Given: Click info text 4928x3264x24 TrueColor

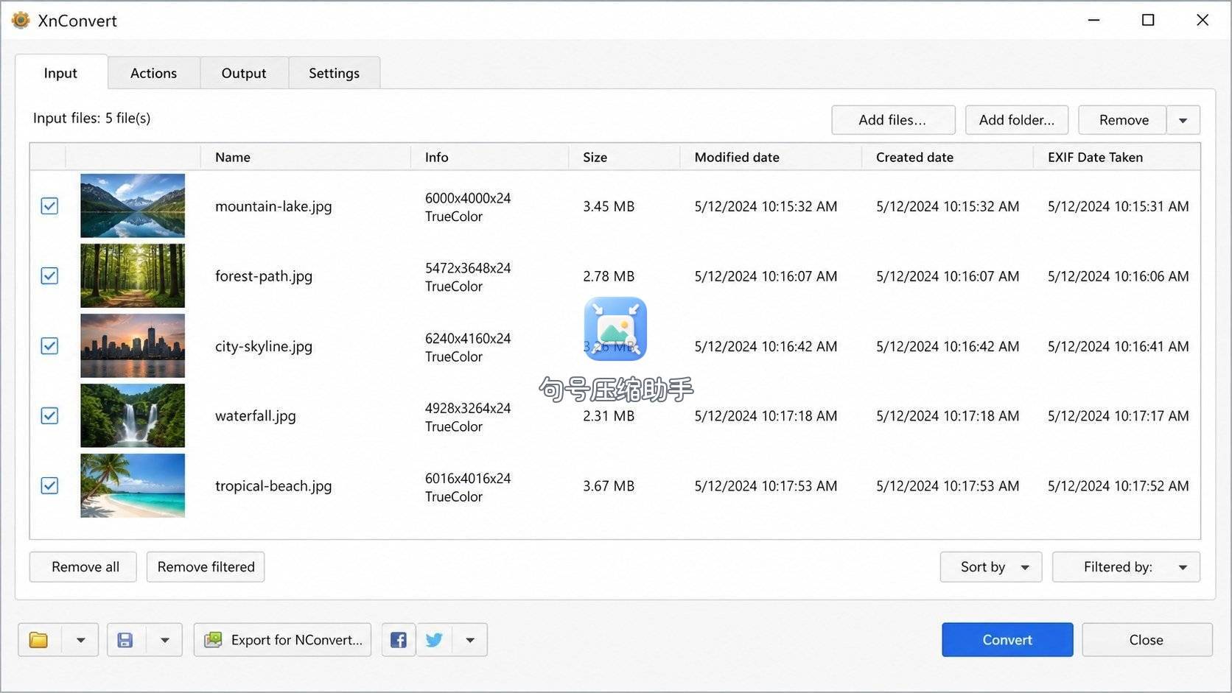Looking at the screenshot, I should tap(468, 417).
